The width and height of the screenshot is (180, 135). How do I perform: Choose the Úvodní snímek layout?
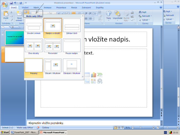(34, 27)
